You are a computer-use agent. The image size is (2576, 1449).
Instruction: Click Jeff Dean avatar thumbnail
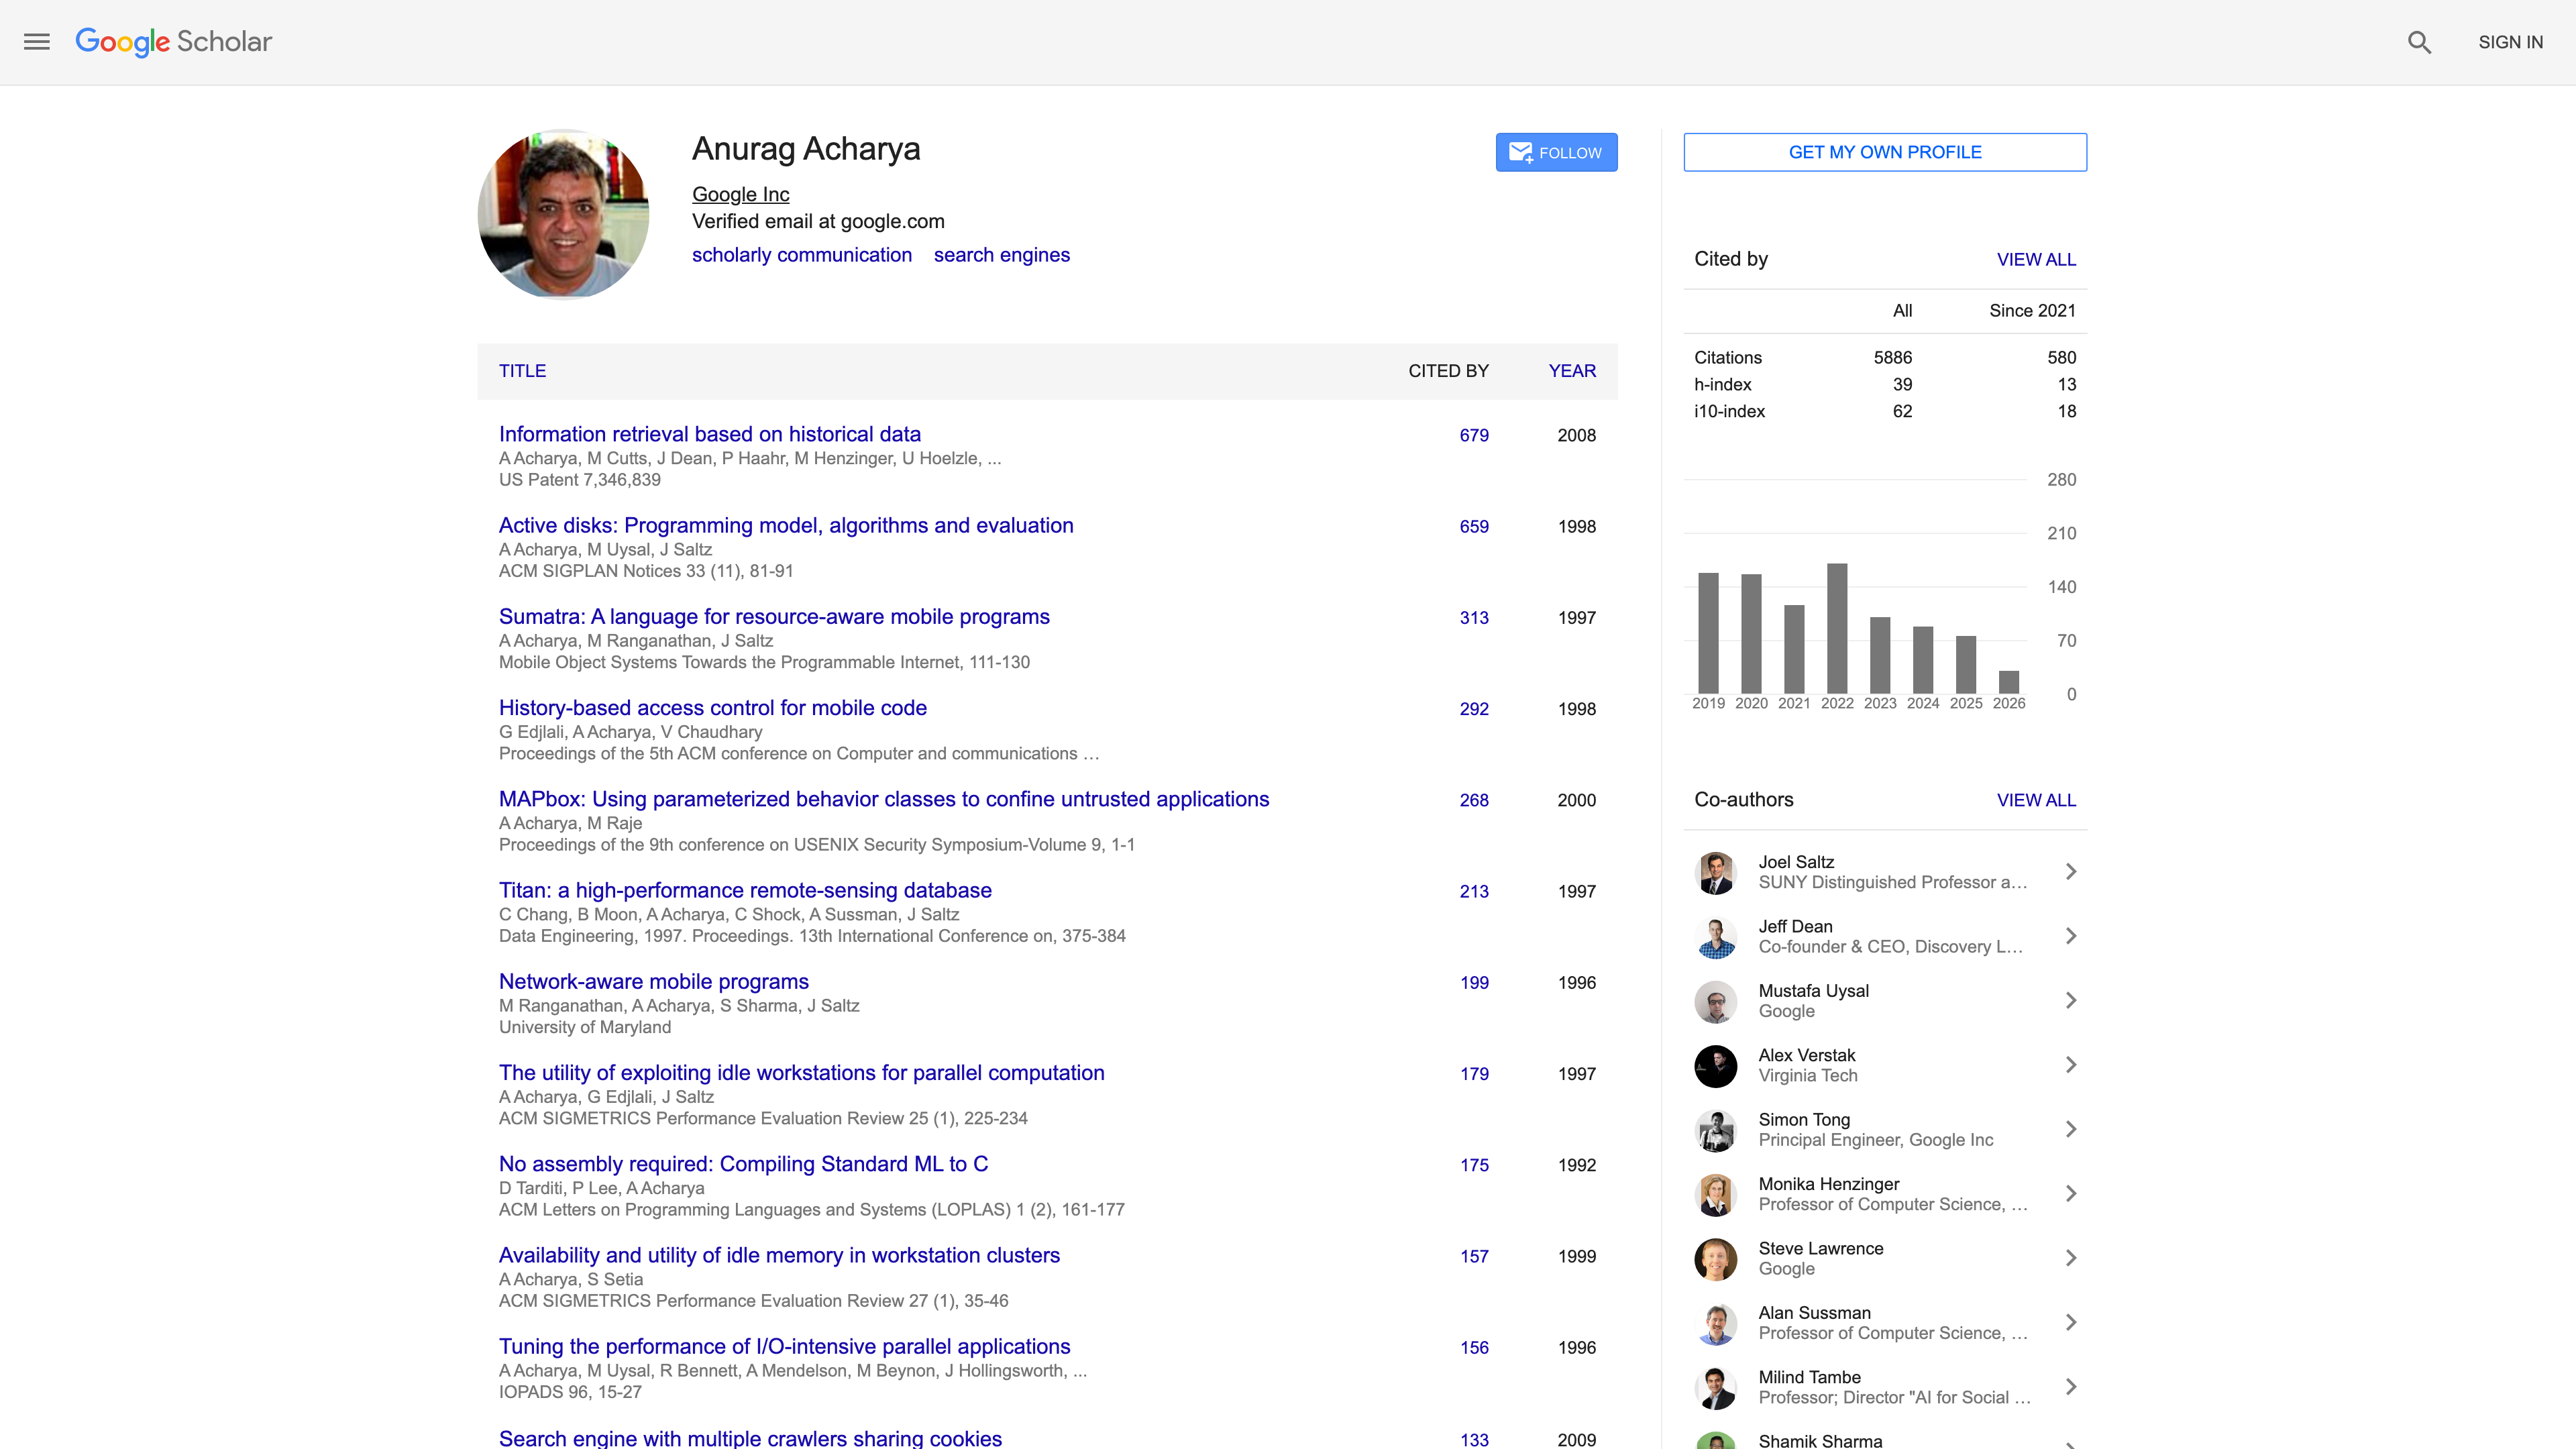pyautogui.click(x=1716, y=937)
